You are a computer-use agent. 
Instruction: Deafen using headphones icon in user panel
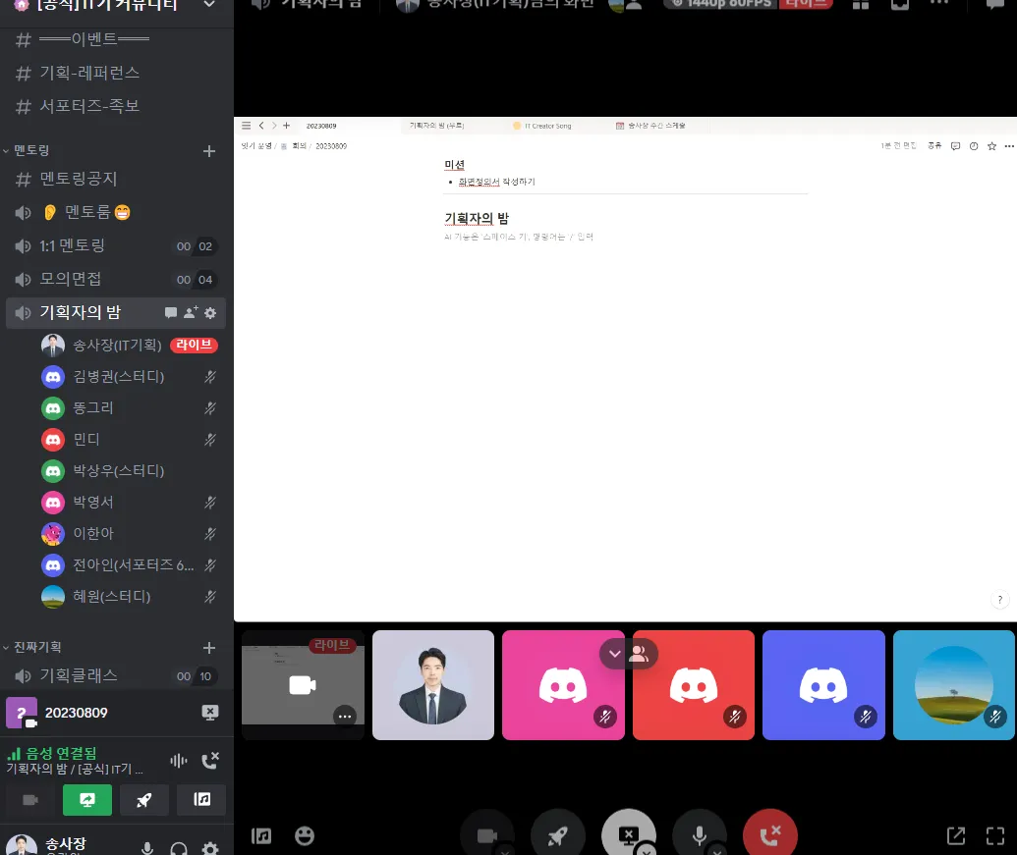point(179,848)
